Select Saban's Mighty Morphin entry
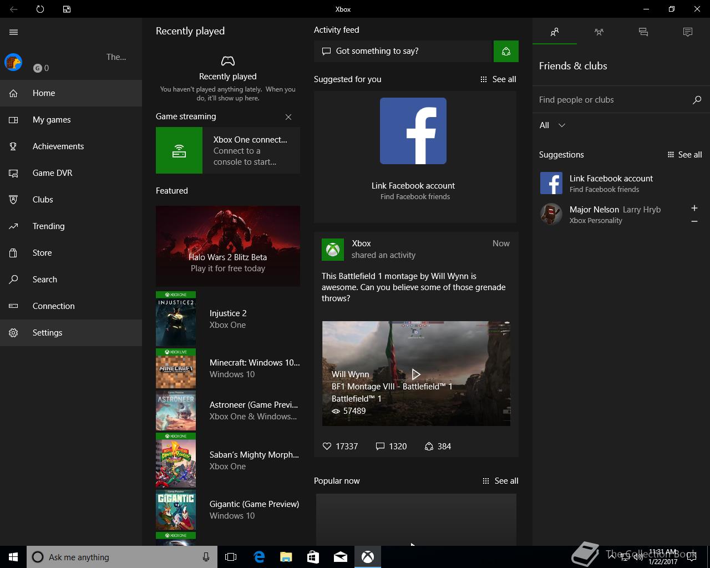Viewport: 710px width, 568px height. click(228, 460)
